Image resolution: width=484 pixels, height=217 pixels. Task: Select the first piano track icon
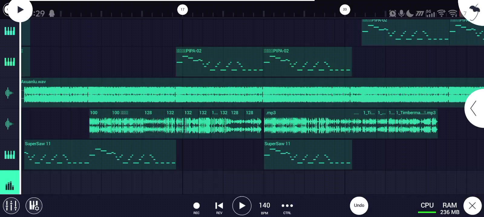[x=10, y=31]
